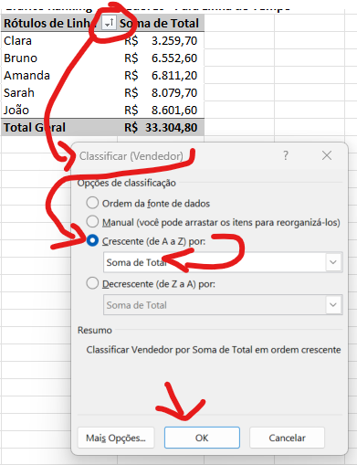Image resolution: width=357 pixels, height=465 pixels.
Task: Click the value 6.552,60
Action: [174, 58]
